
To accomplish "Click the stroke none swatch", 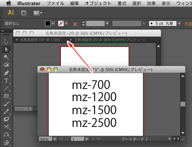I will (61, 23).
